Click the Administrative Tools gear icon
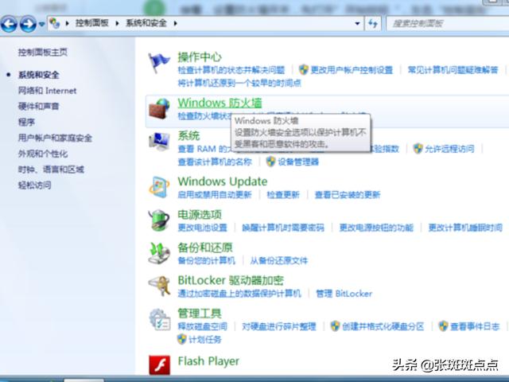Image resolution: width=509 pixels, height=382 pixels. pyautogui.click(x=159, y=319)
